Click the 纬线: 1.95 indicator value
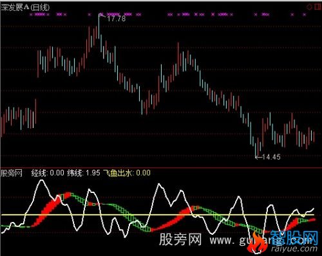This screenshot has width=322, height=256. pyautogui.click(x=84, y=173)
